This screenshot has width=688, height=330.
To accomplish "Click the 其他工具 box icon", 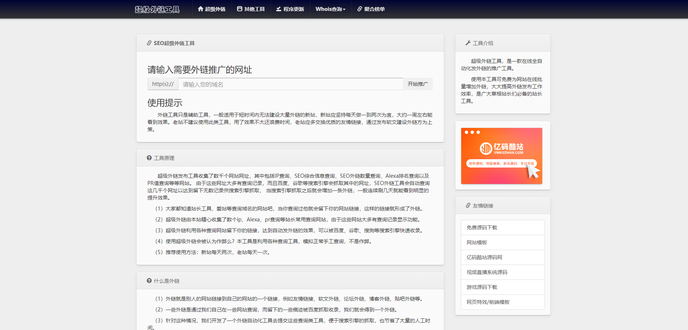I will (240, 9).
